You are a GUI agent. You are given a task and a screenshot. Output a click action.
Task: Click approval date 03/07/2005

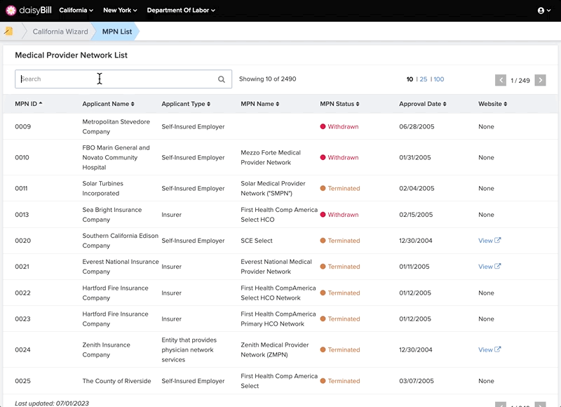click(x=417, y=381)
